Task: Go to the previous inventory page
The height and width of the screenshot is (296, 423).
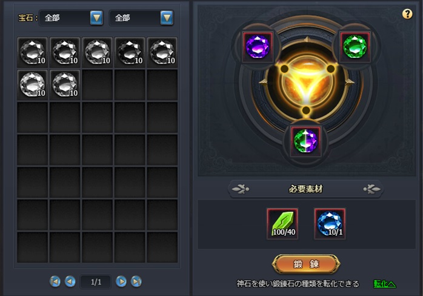Action: pos(70,281)
